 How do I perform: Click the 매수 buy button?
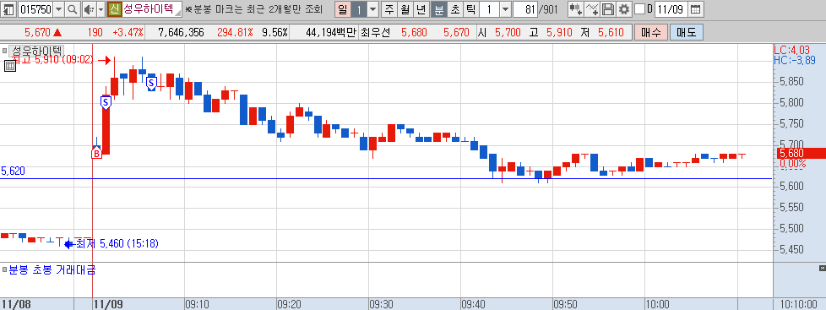651,33
